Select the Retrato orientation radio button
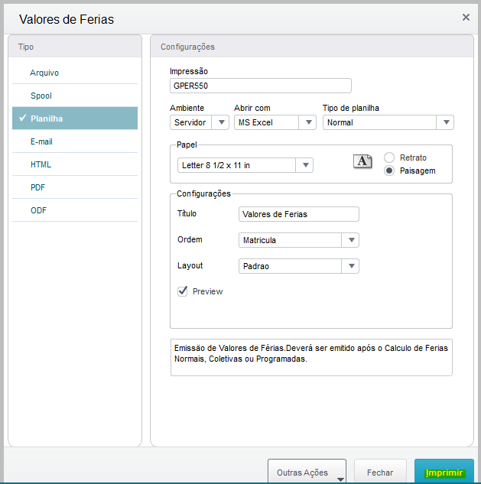This screenshot has width=481, height=484. pyautogui.click(x=389, y=158)
